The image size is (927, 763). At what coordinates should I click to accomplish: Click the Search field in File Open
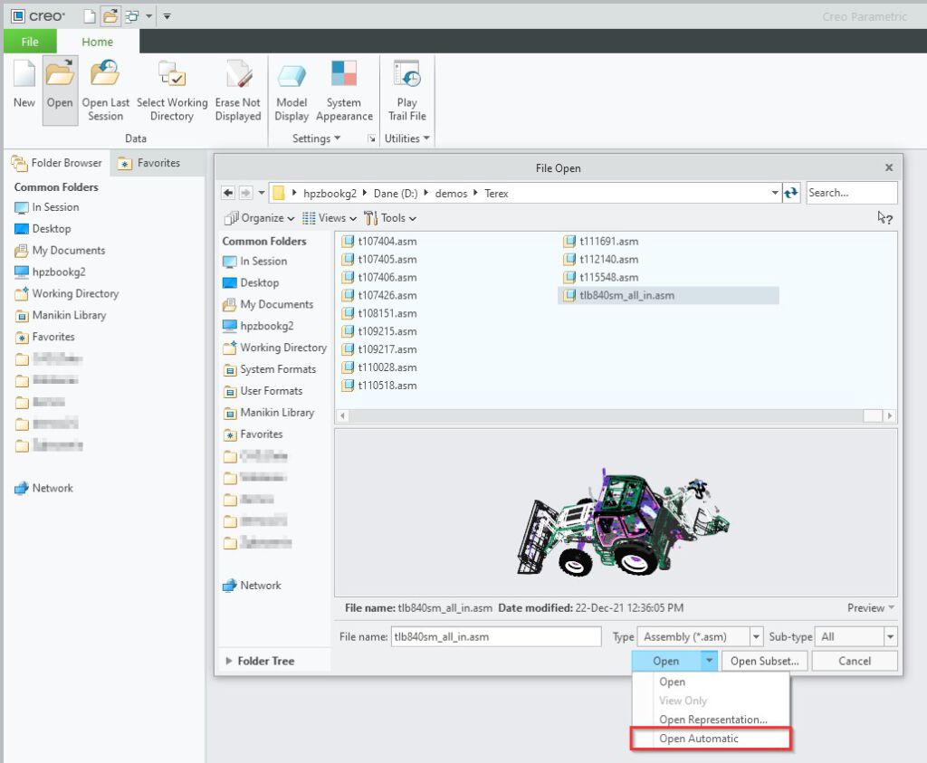(x=852, y=193)
